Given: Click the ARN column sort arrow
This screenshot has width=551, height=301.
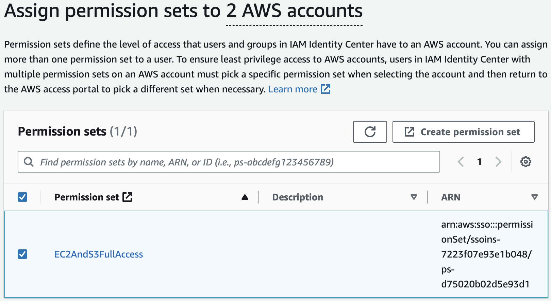Looking at the screenshot, I should (x=534, y=197).
